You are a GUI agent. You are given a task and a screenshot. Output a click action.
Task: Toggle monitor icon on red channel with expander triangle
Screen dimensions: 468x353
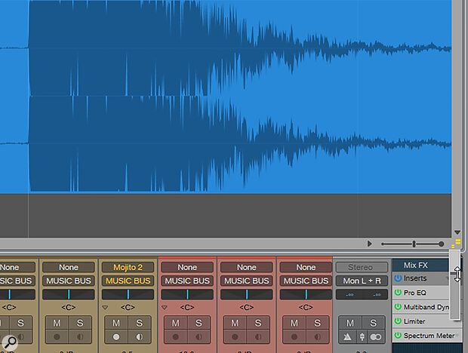(x=199, y=337)
